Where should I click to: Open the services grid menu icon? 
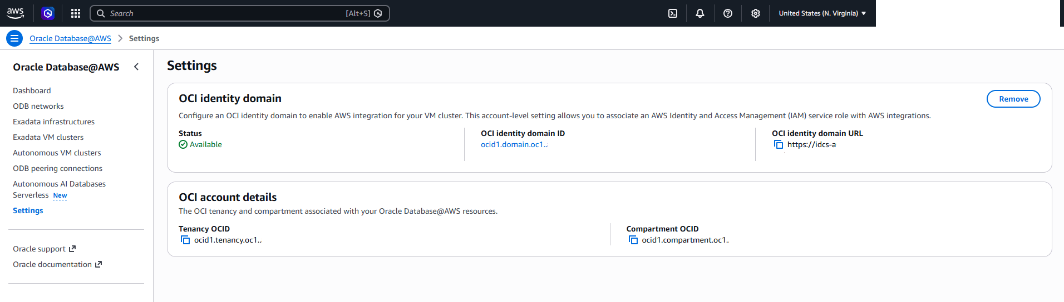coord(76,13)
